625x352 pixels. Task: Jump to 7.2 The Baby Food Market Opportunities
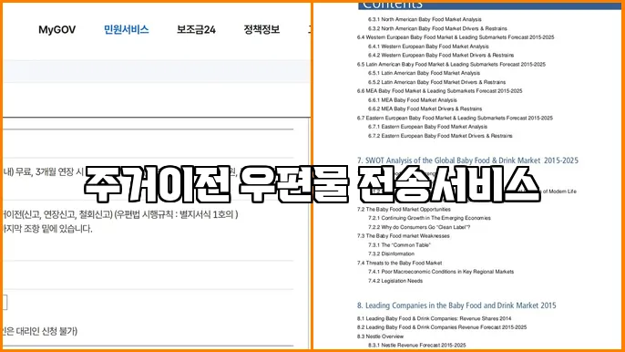[x=404, y=209]
